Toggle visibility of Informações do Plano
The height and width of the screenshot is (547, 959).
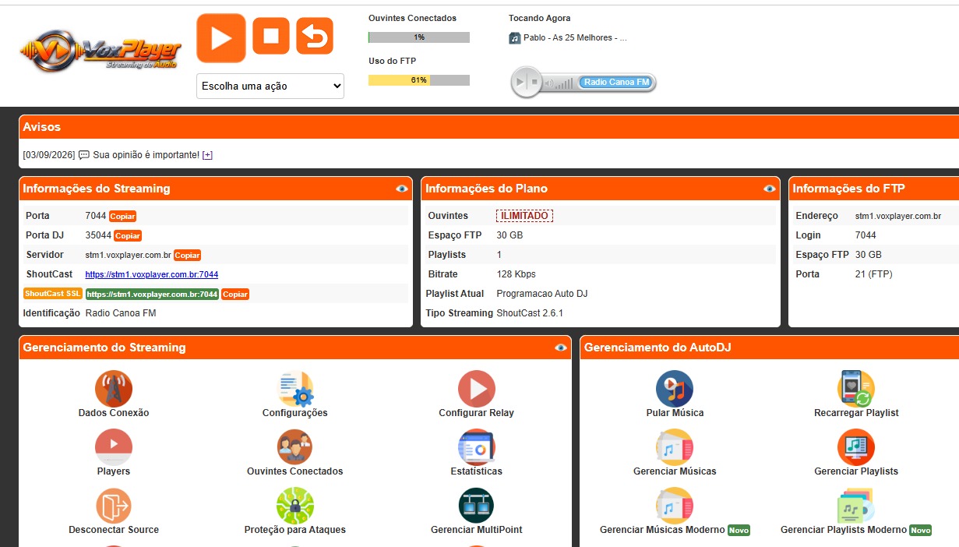click(x=770, y=189)
